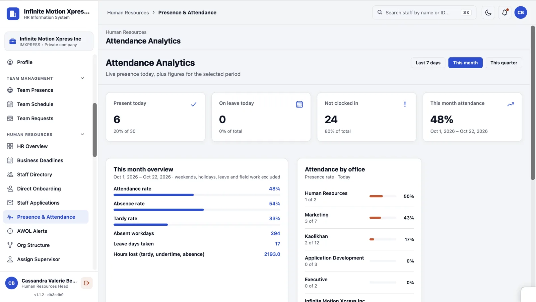
Task: Click the Application Development office row
Action: click(359, 261)
